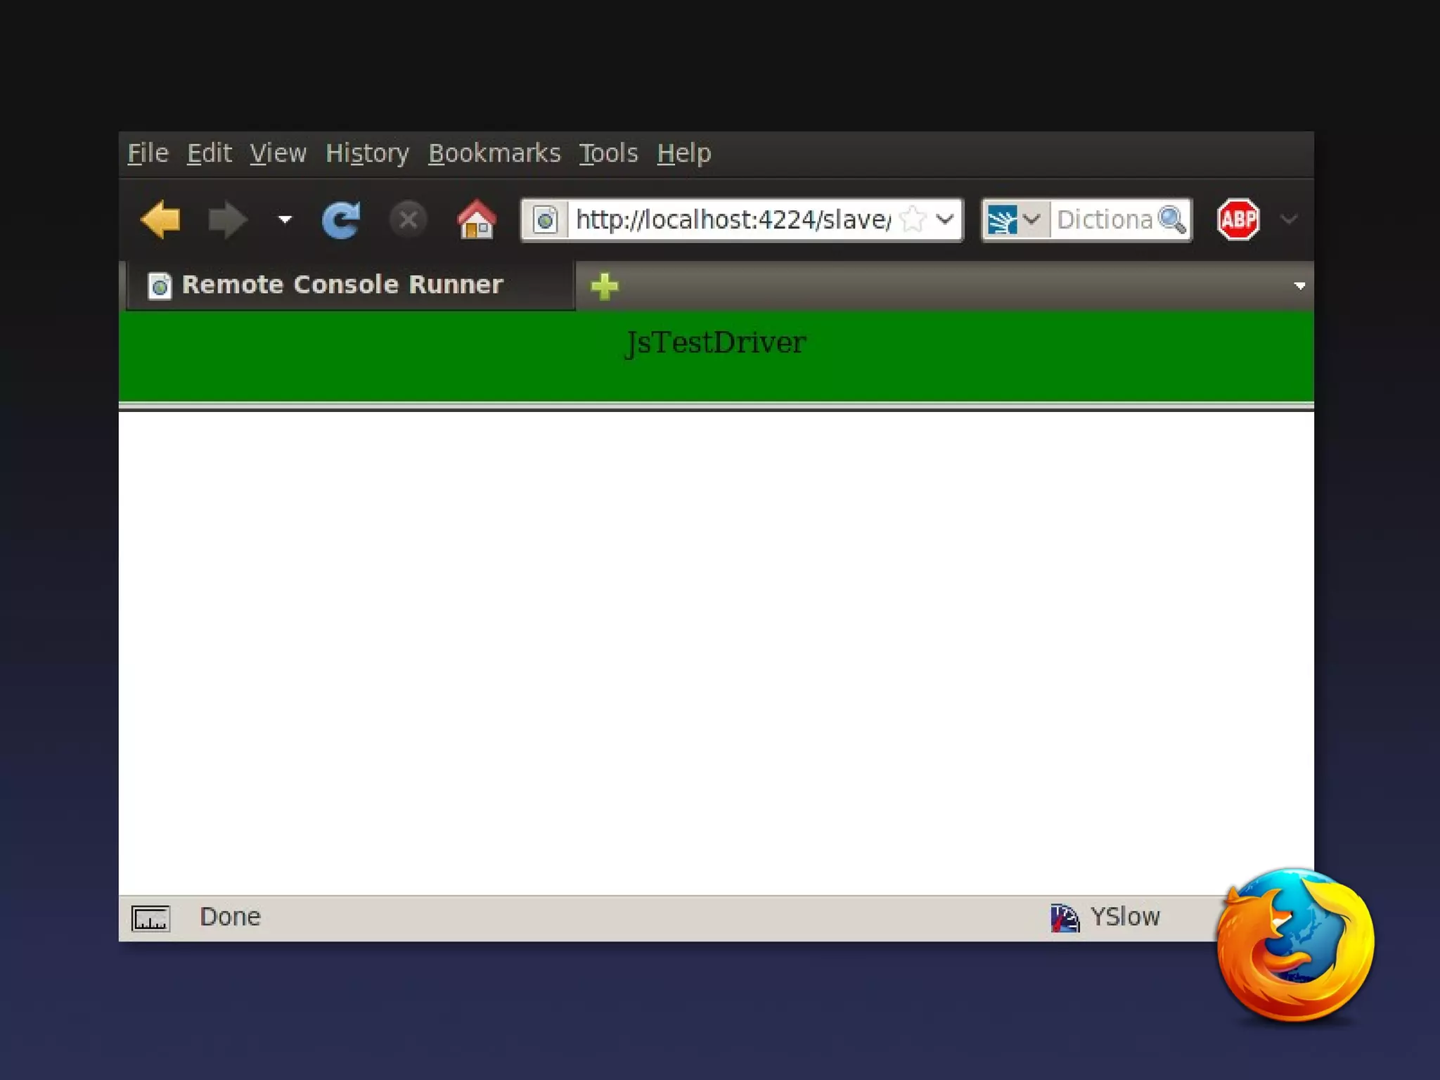
Task: Go to the home page icon
Action: coord(476,220)
